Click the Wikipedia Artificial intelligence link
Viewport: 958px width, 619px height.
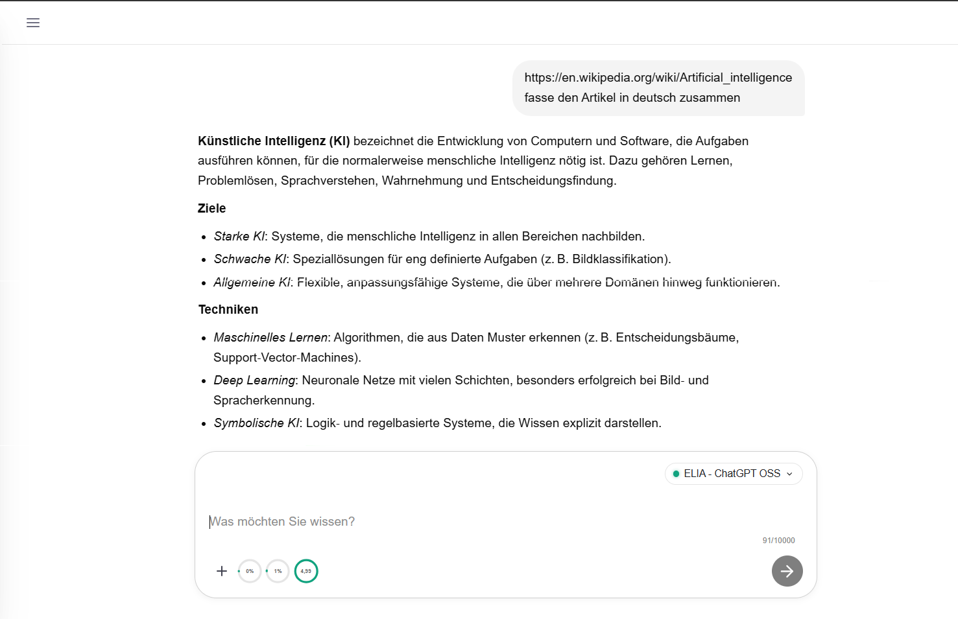[x=658, y=77]
